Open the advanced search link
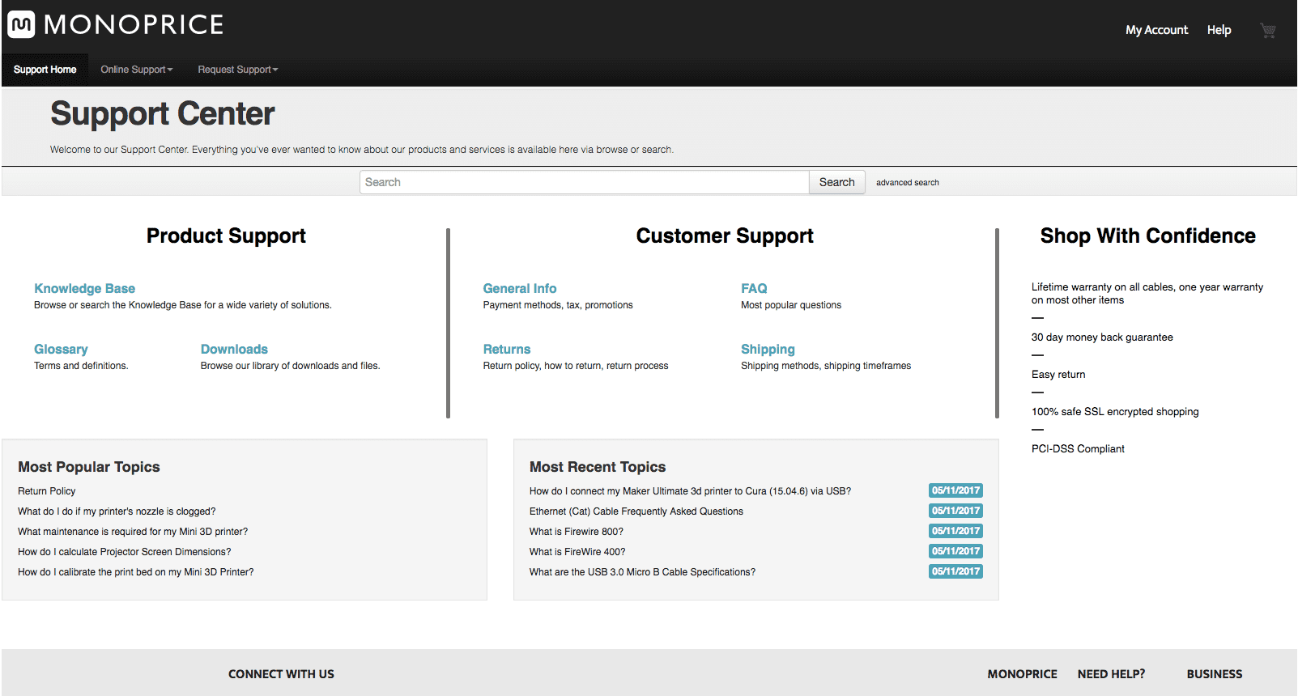The height and width of the screenshot is (696, 1298). pos(907,183)
